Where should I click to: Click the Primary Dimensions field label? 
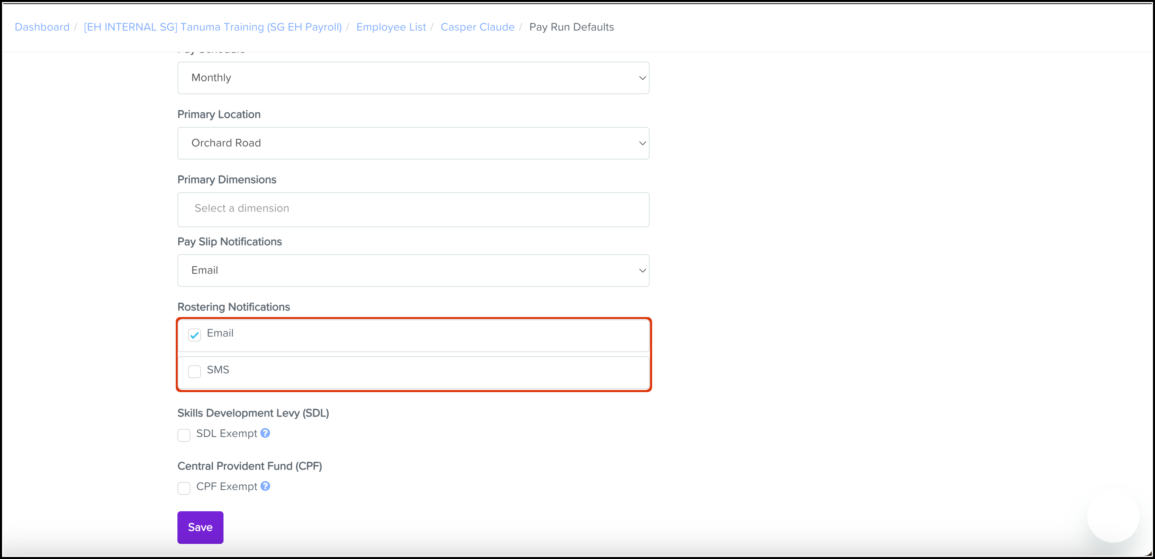226,180
